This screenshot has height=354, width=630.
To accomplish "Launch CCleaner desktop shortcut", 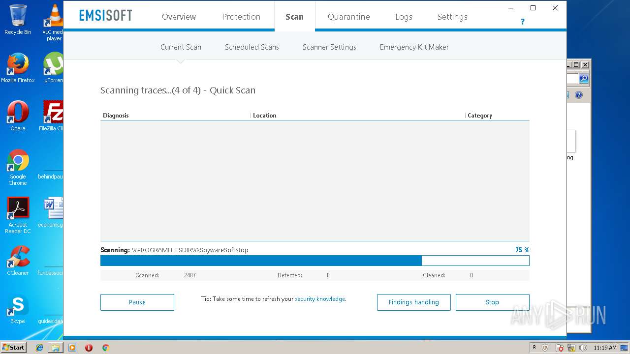I will pyautogui.click(x=18, y=261).
